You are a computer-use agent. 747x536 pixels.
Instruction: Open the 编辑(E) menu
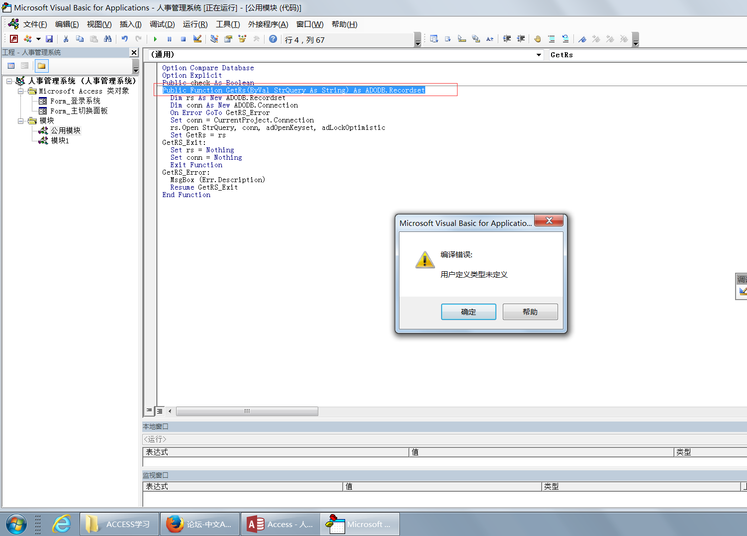tap(67, 24)
